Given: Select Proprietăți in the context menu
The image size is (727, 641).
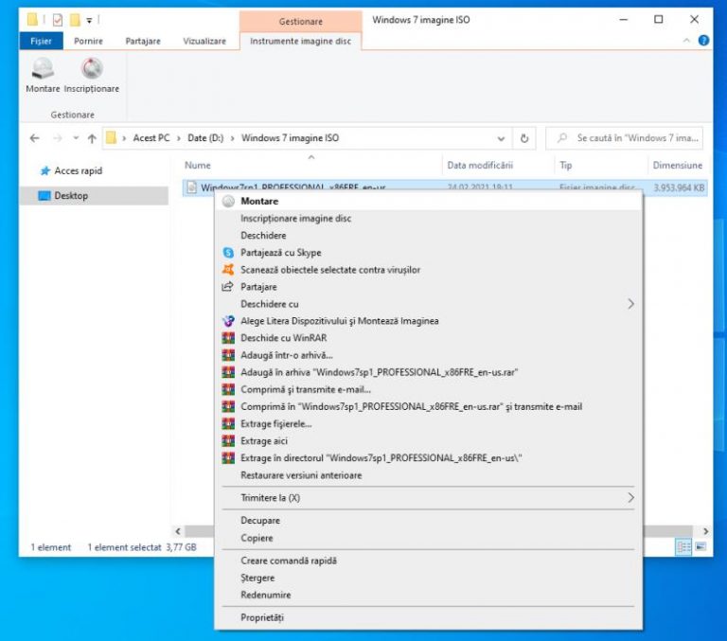Looking at the screenshot, I should [x=262, y=617].
